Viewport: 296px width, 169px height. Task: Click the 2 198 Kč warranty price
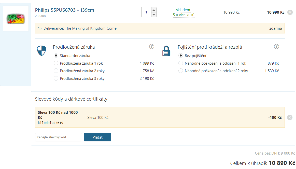pyautogui.click(x=147, y=79)
